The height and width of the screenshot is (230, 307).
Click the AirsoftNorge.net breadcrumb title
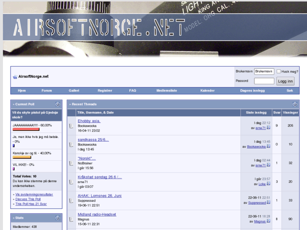tap(33, 76)
